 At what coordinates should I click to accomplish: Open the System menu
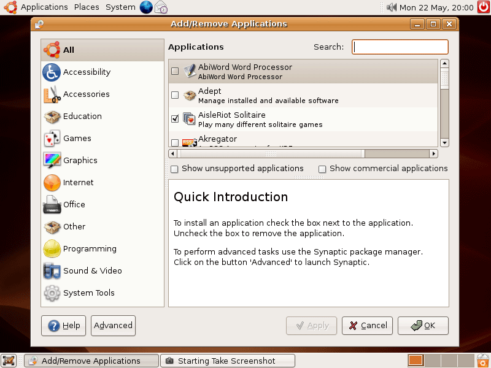120,7
